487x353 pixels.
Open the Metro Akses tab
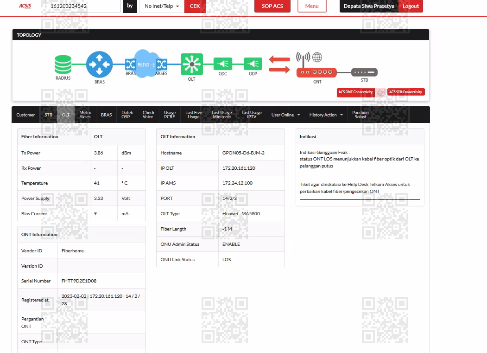click(85, 115)
